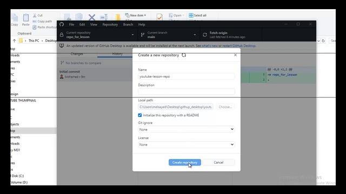Open the New item dropdown in File Explorer
Image resolution: width=346 pixels, height=194 pixels.
tap(136, 15)
